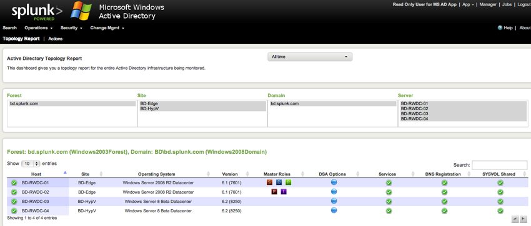Select BD-RWDC-03 in Server list
Screen dimensions: 531x226
(x=463, y=114)
